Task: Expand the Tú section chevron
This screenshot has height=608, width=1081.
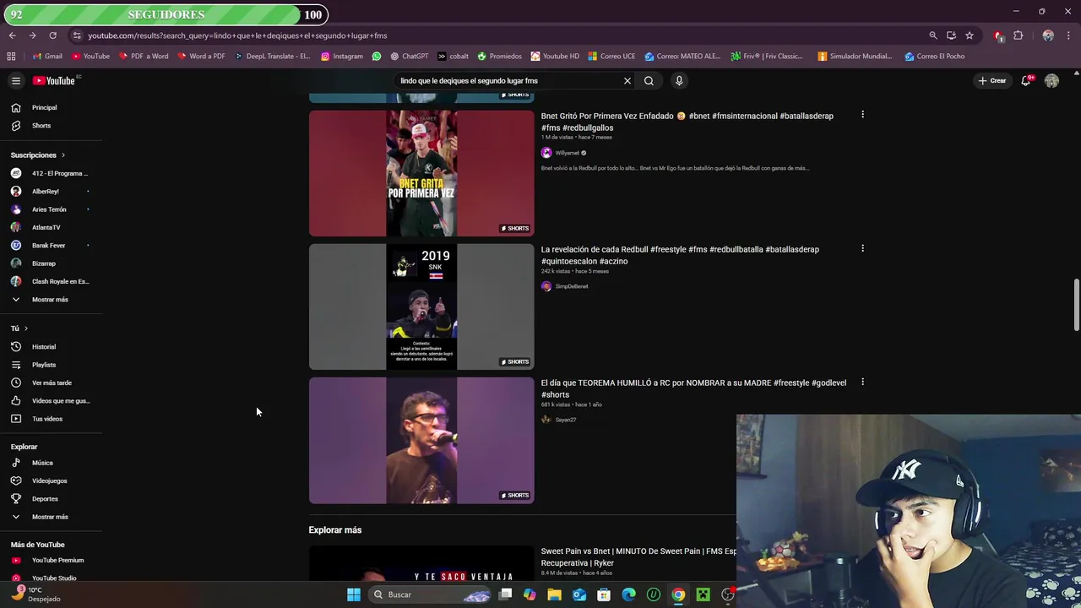Action: click(x=26, y=328)
